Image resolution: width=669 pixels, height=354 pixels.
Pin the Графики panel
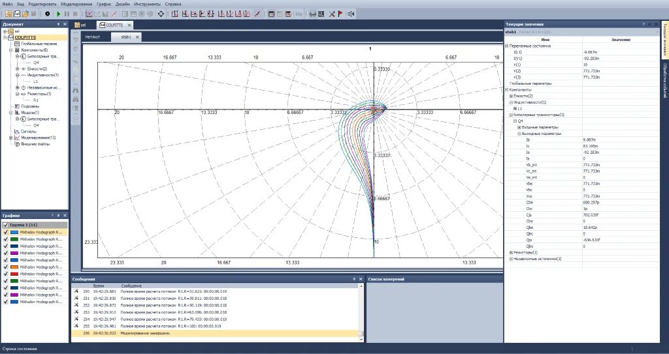(x=58, y=216)
